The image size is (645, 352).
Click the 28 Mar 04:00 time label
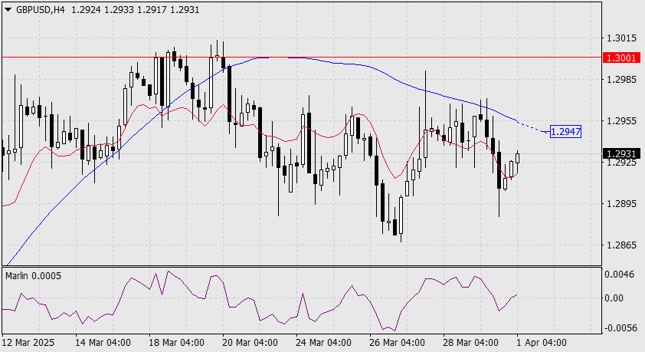tap(470, 343)
